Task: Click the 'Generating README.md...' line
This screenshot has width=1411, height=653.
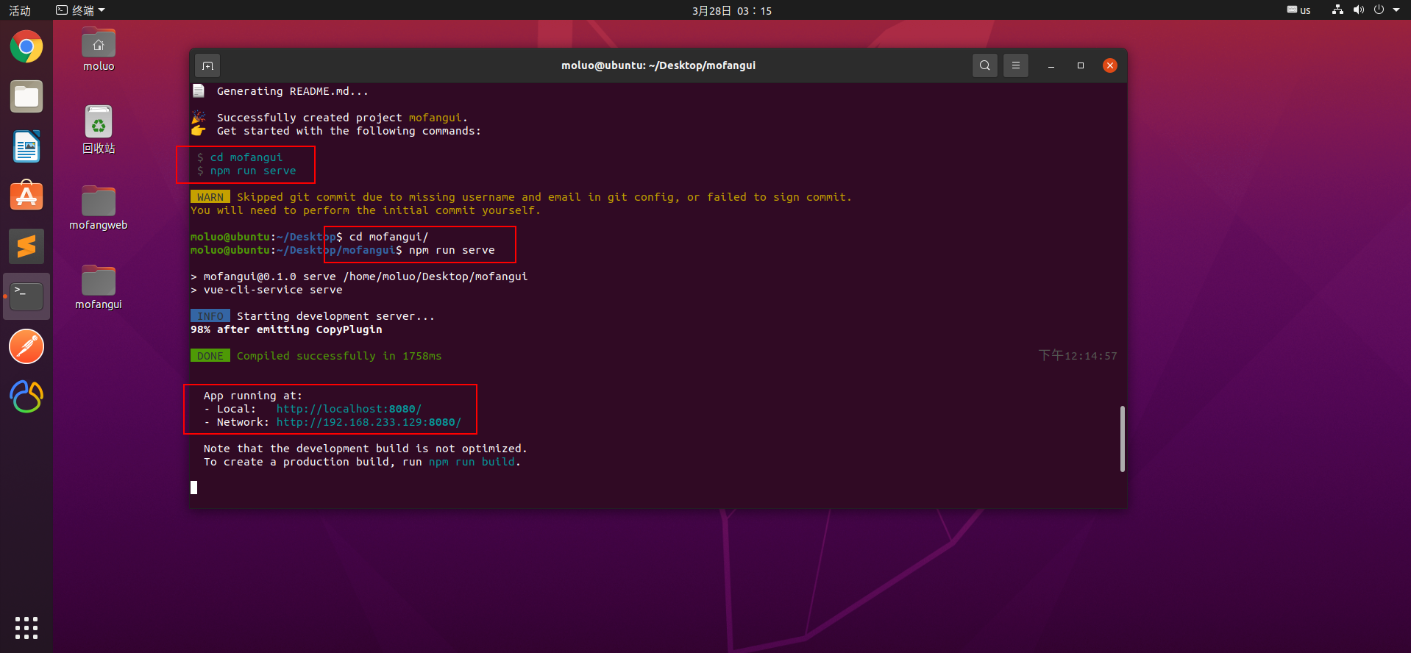Action: click(x=293, y=91)
